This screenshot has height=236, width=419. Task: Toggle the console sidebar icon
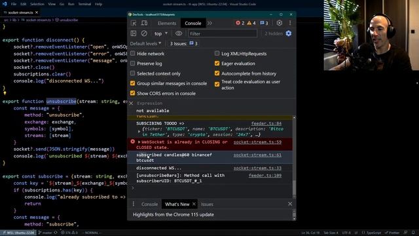[134, 33]
